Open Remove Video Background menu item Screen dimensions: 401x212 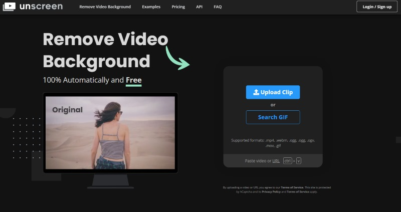[x=105, y=7]
